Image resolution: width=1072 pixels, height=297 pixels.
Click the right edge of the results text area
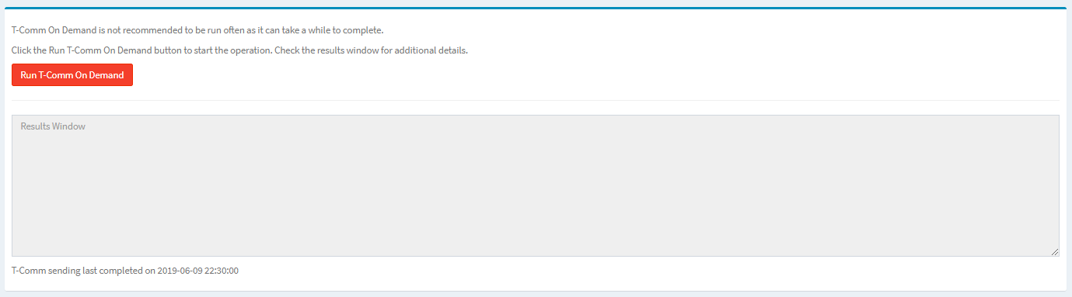[x=1059, y=185]
